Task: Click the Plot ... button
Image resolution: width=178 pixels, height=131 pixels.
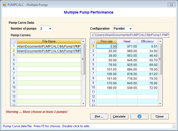Action: pos(99,116)
